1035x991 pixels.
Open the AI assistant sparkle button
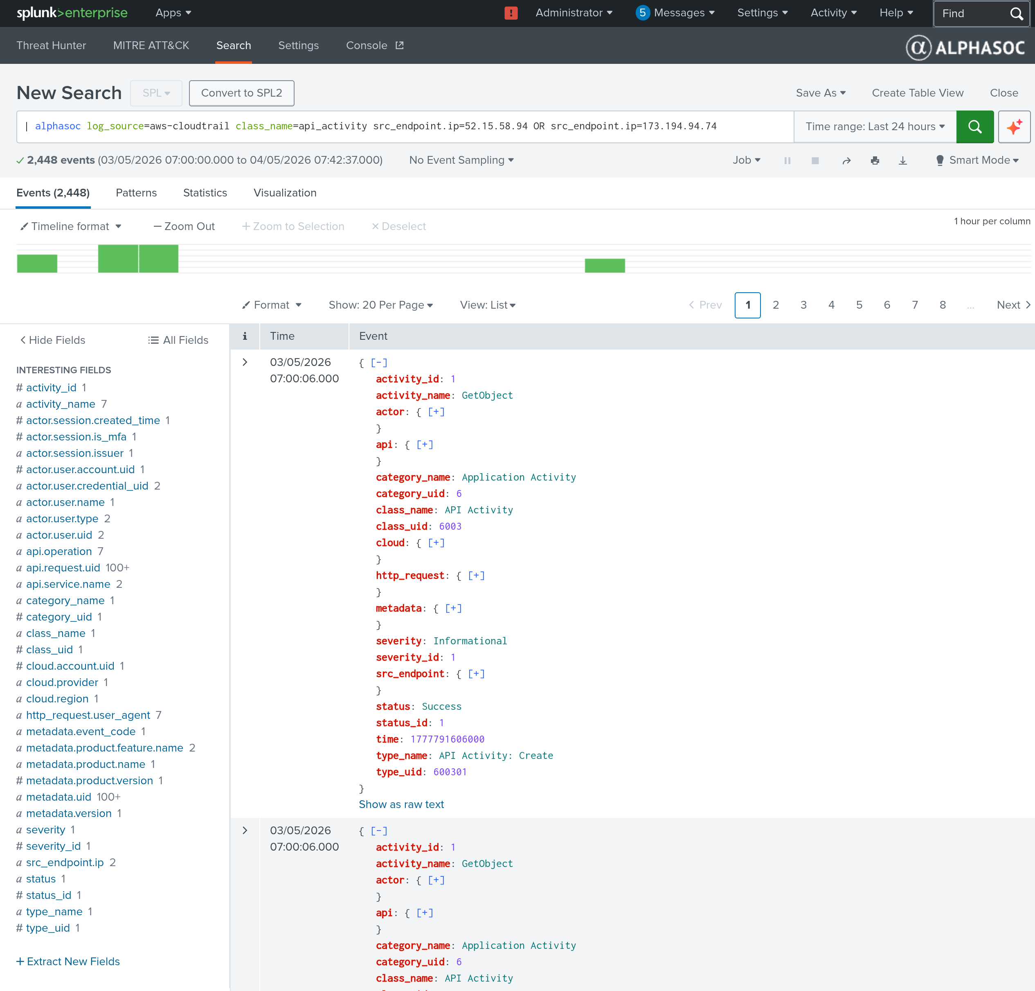[1014, 127]
